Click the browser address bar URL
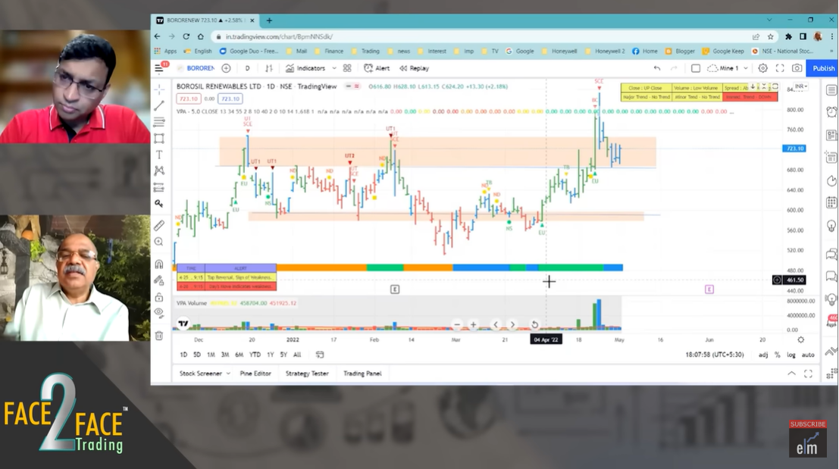 click(279, 36)
